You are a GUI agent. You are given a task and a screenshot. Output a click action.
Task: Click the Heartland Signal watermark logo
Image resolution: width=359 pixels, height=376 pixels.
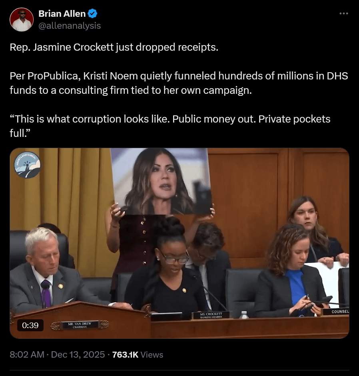click(27, 165)
